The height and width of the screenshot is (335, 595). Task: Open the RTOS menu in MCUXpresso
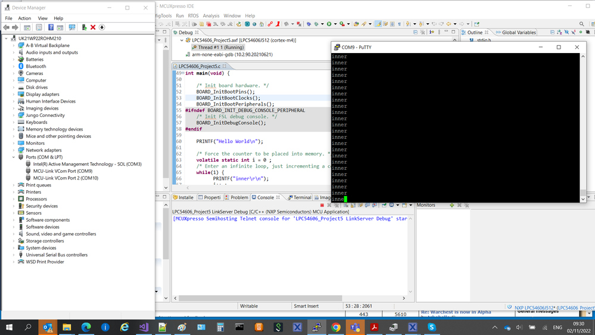[x=193, y=16]
